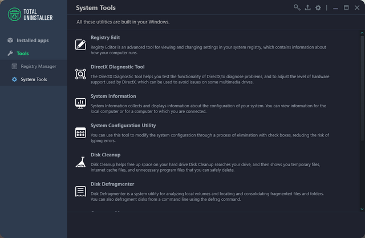The width and height of the screenshot is (365, 238).
Task: Click the DirectX Diagnostic Tool icon
Action: pos(80,74)
